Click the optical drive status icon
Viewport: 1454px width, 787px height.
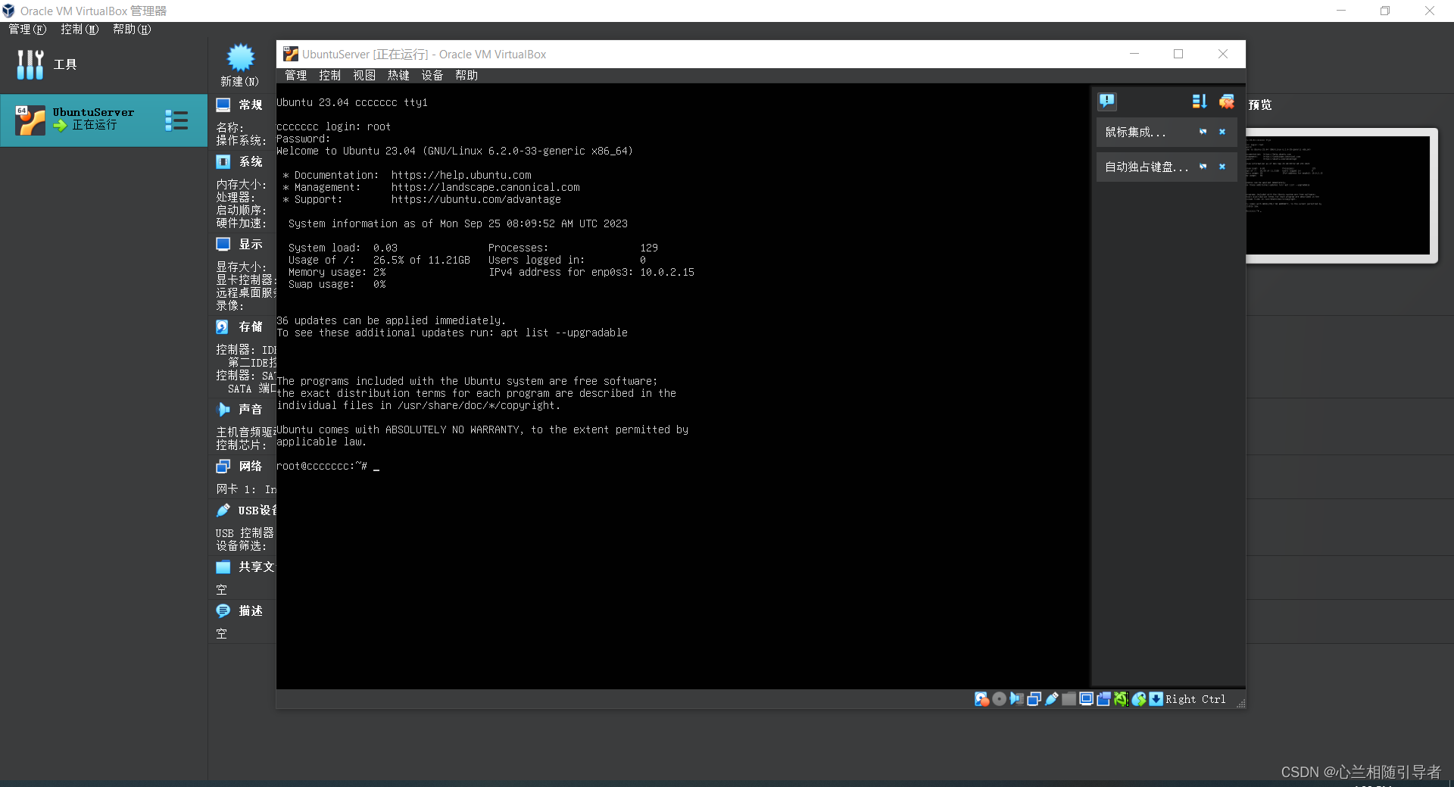[x=1000, y=699]
